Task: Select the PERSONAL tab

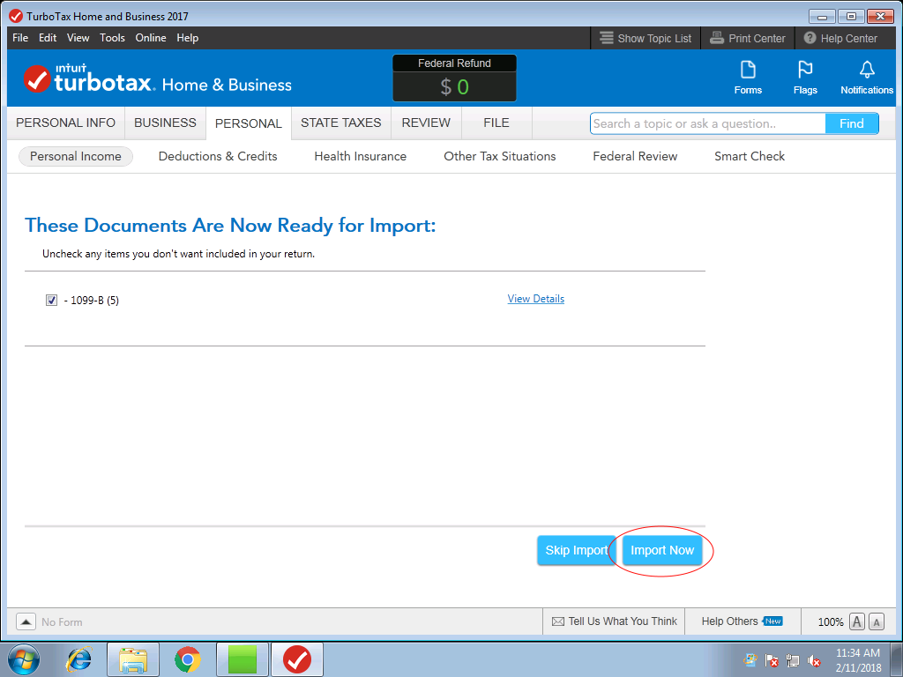Action: tap(249, 123)
